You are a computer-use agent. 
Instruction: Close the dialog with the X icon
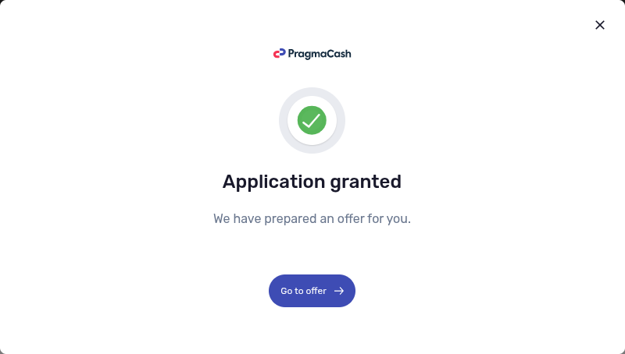[x=599, y=25]
